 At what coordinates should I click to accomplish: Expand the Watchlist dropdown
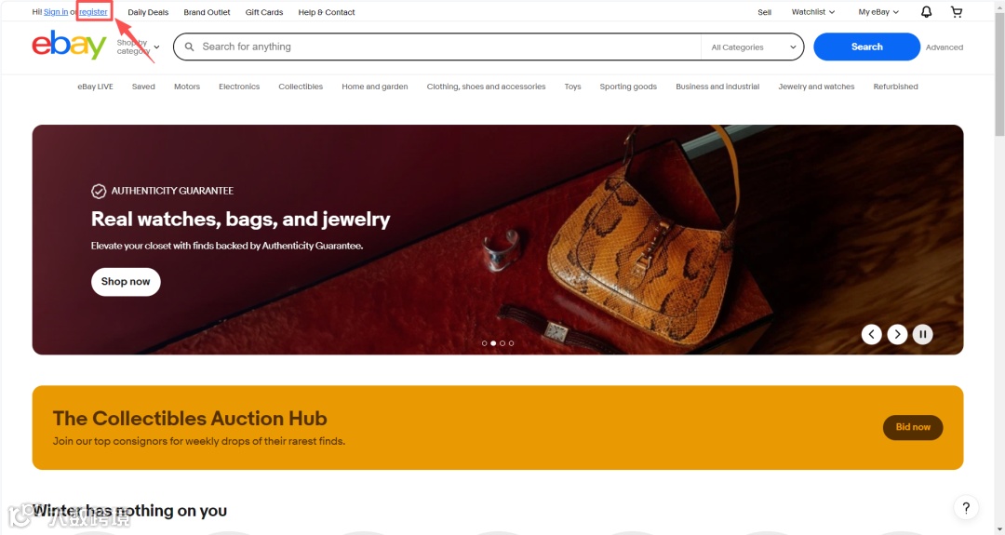(812, 11)
